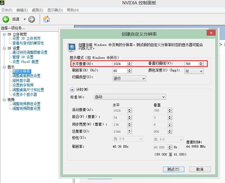This screenshot has width=225, height=183.
Task: Select 管理 3D 设置 link
Action: (x=23, y=57)
